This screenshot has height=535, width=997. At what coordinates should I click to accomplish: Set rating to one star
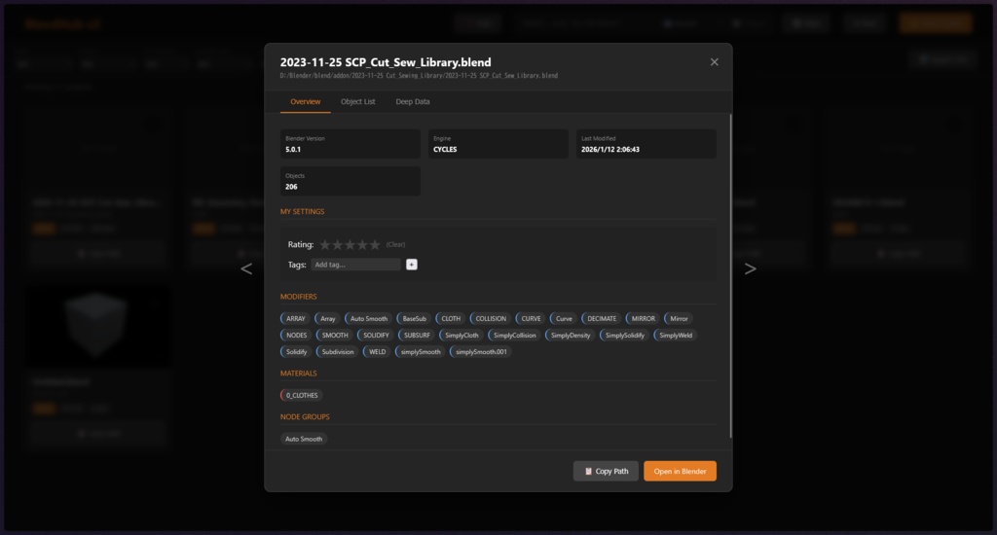point(325,244)
